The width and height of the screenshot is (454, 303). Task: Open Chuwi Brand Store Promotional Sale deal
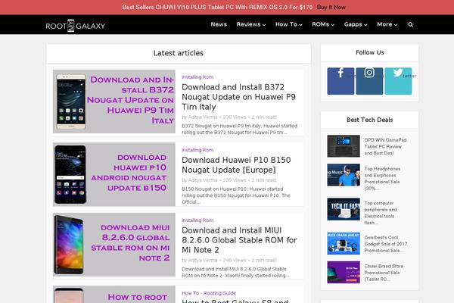tap(384, 273)
